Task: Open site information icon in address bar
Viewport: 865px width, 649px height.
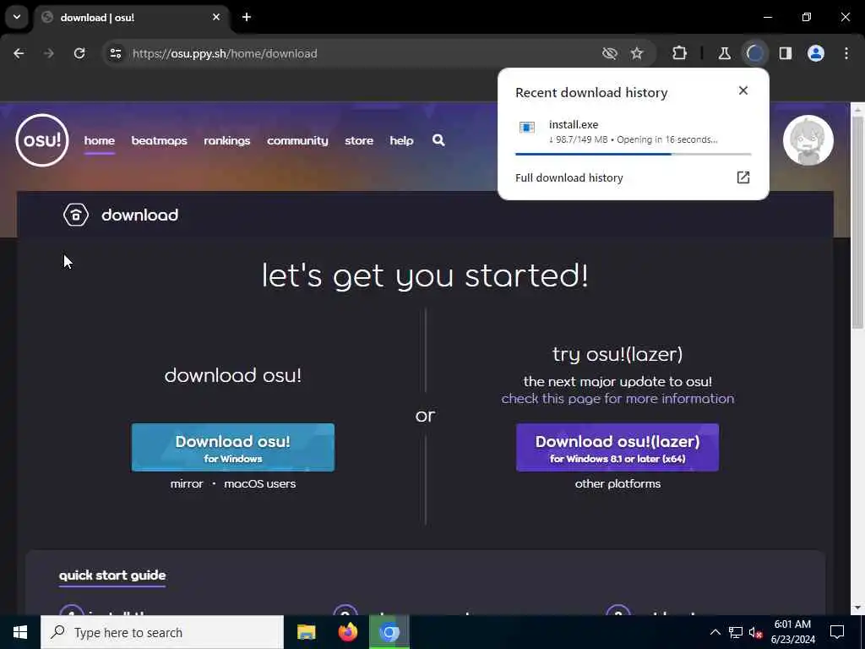Action: 115,53
